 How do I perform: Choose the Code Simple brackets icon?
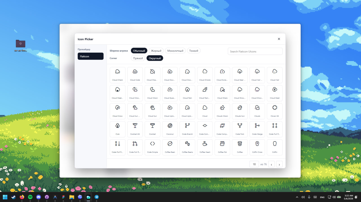click(x=152, y=147)
